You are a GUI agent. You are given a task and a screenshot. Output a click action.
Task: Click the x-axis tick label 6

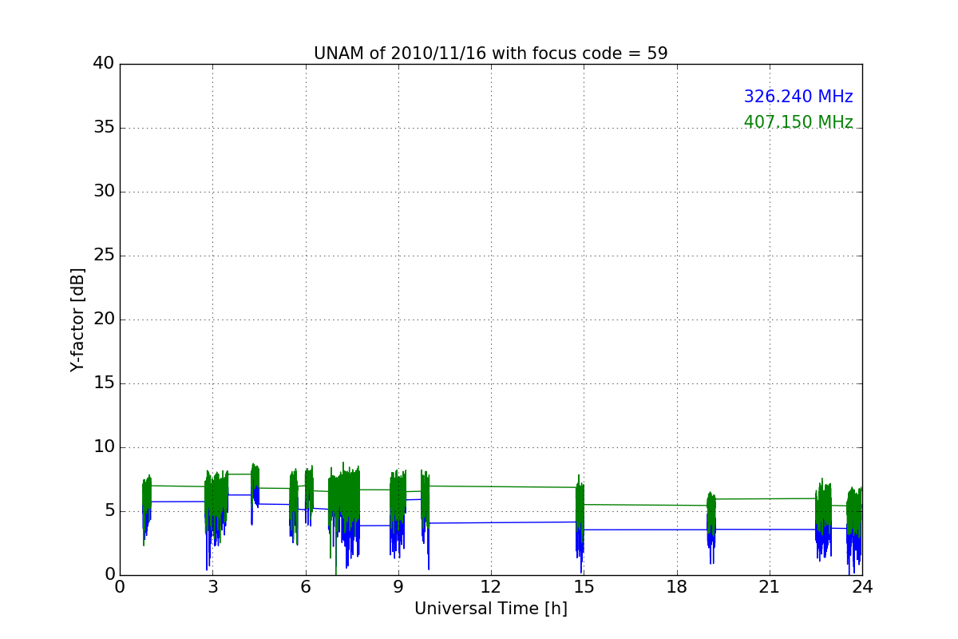(305, 586)
